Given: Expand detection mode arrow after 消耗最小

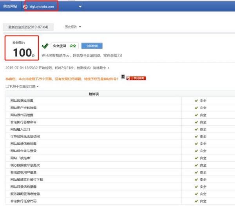Looking at the screenshot, I should (x=108, y=68).
